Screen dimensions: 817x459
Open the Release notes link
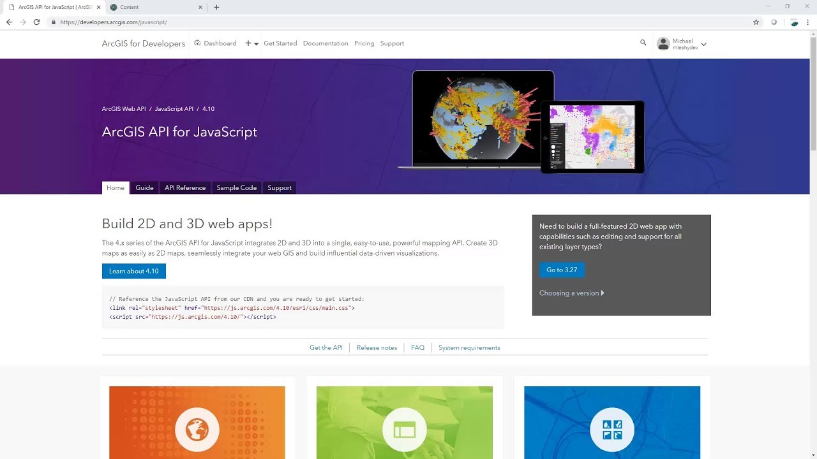[377, 347]
